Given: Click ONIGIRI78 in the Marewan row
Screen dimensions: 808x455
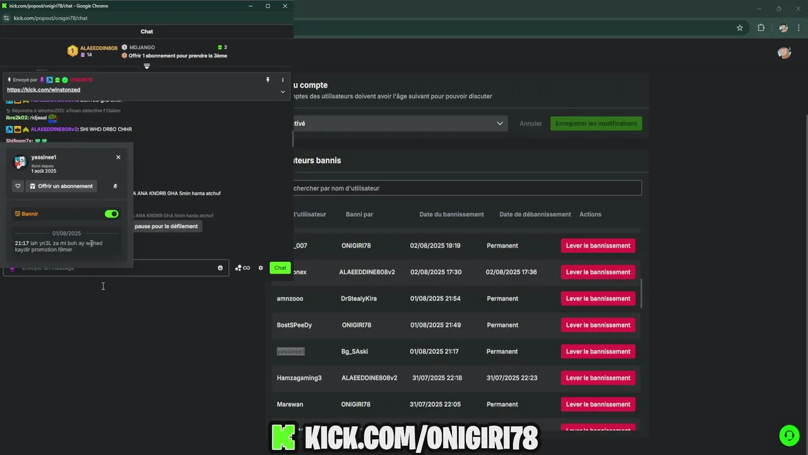Looking at the screenshot, I should point(356,404).
